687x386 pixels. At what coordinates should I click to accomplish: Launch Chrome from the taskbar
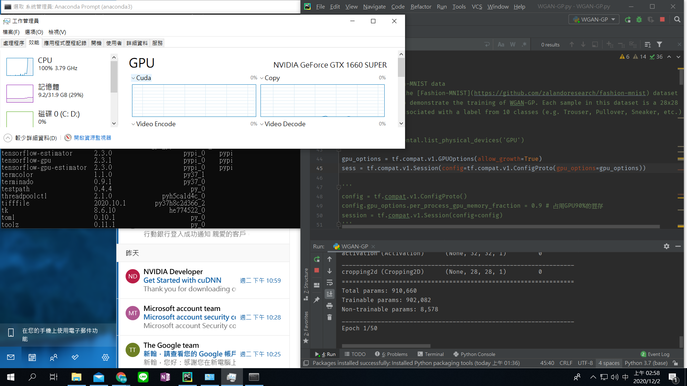[x=121, y=377]
